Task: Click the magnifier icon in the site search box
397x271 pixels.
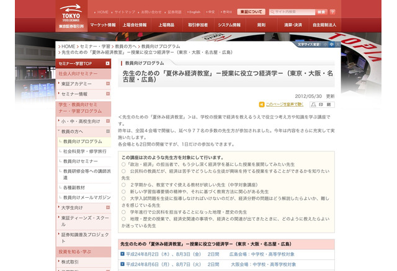Action: (x=272, y=12)
